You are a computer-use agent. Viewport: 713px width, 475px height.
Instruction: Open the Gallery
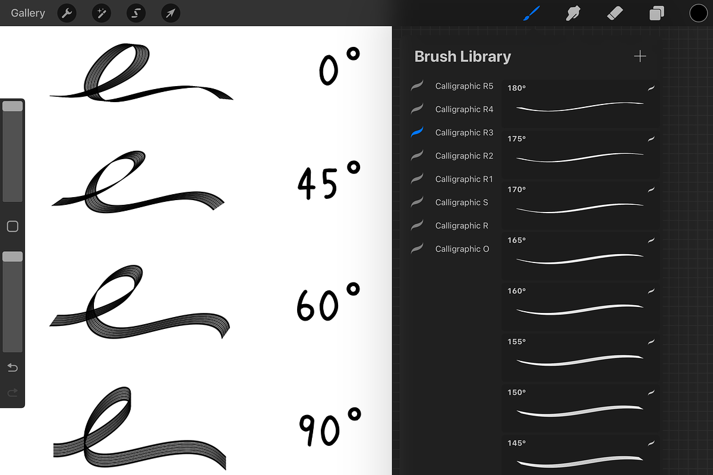28,13
